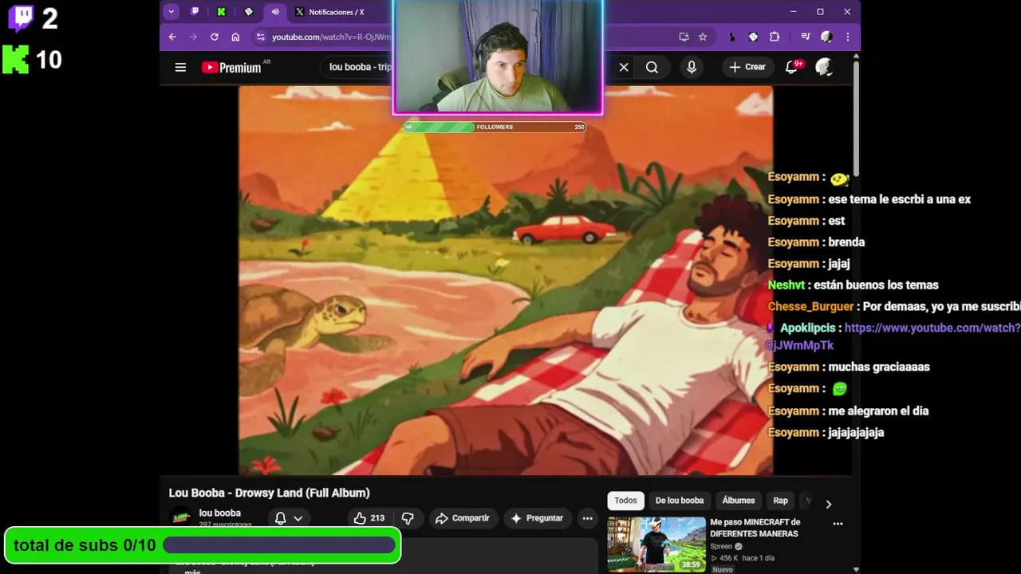Show next filter chips with arrow
This screenshot has height=574, width=1021.
(828, 504)
